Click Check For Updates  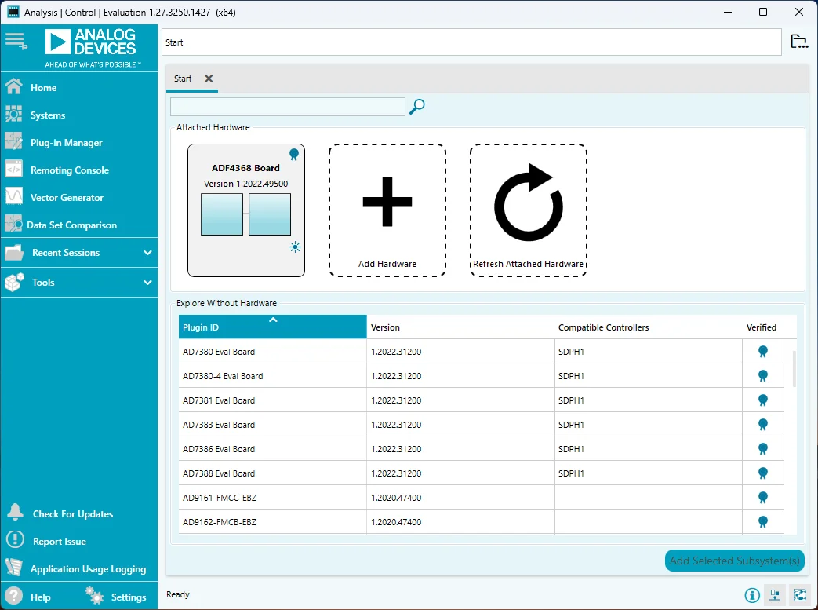point(72,514)
